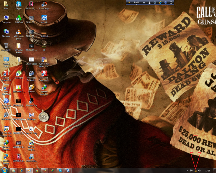Viewport: 216px width, 173px height.
Task: Open Skype from the taskbar
Action: click(60, 170)
